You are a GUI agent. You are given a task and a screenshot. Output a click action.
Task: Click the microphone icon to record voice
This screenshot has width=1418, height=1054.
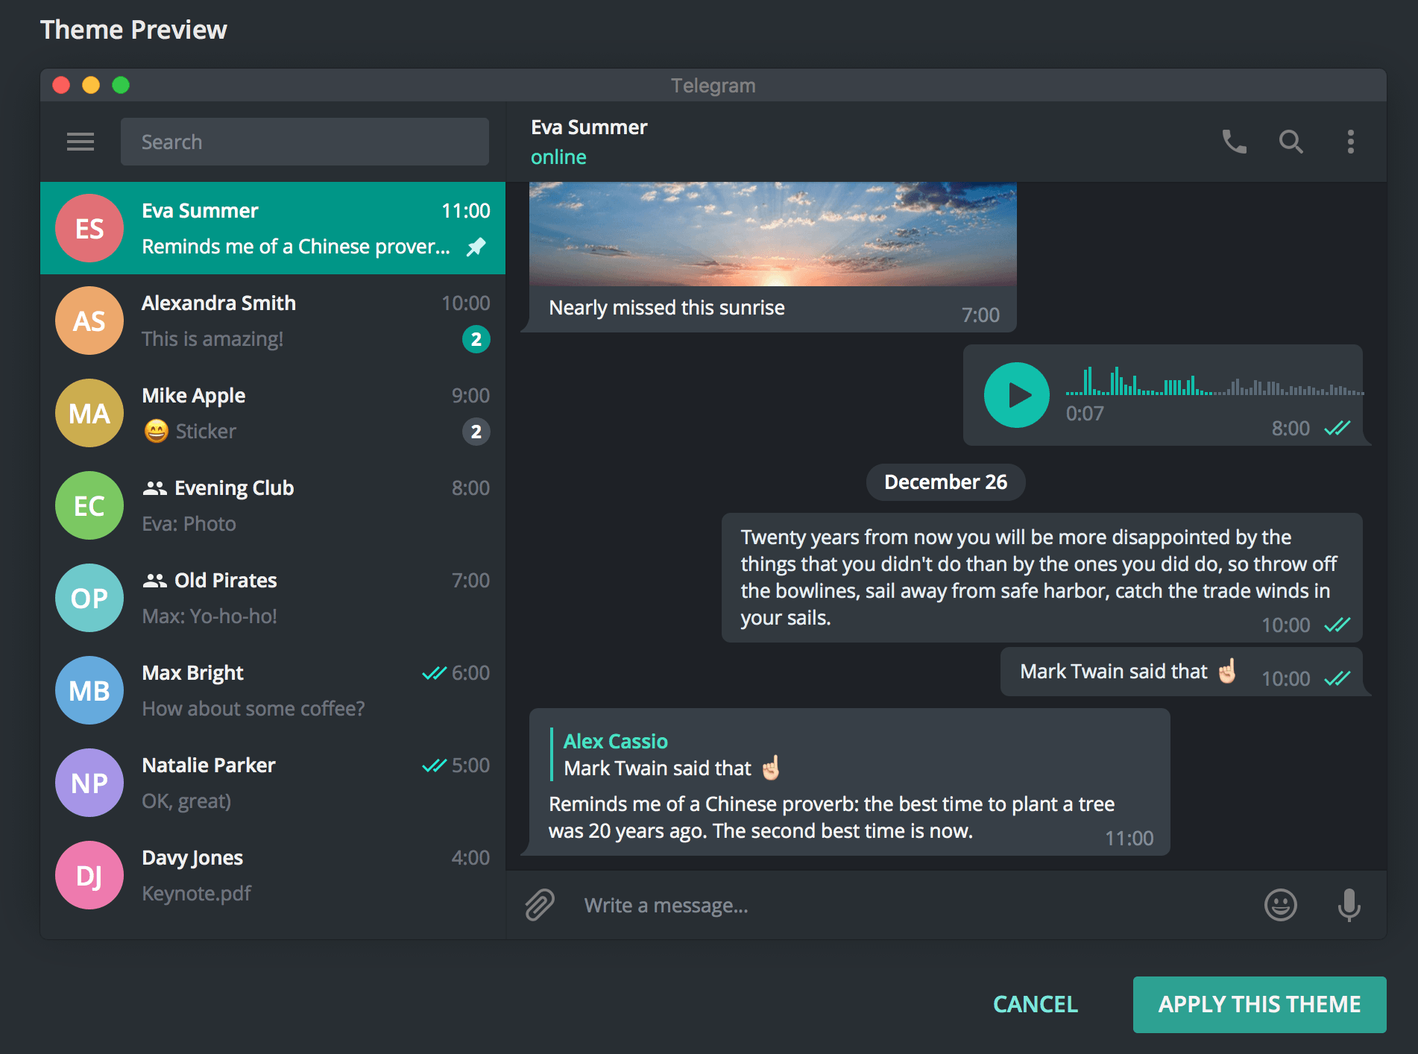point(1349,905)
